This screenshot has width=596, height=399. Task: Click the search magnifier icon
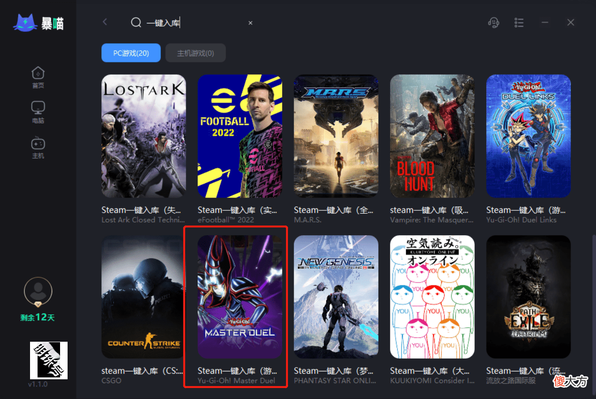coord(136,23)
